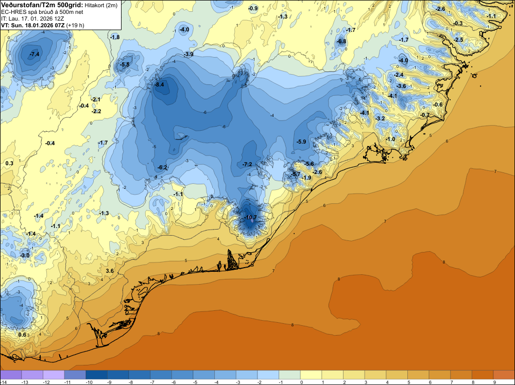Click the -1.8 temperature label
The image size is (515, 385).
coord(115,37)
